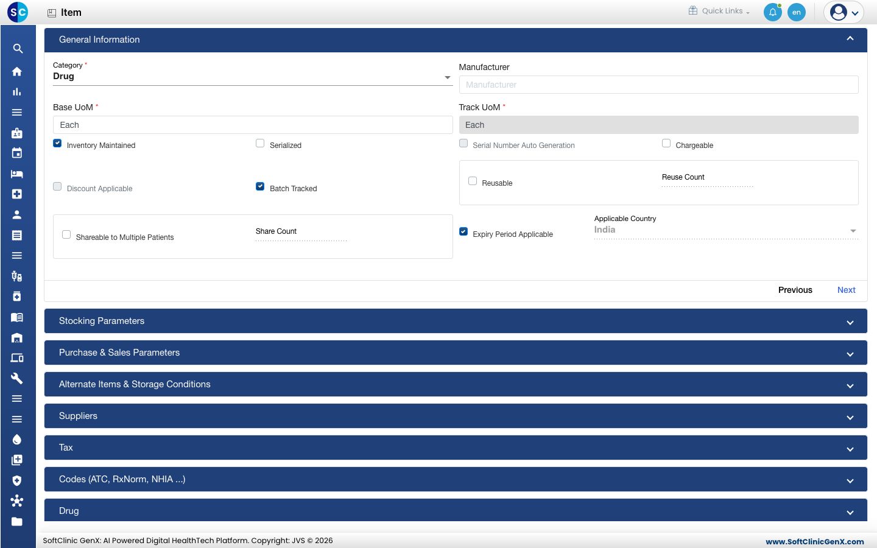Open the warehouse icon in sidebar

pos(17,337)
